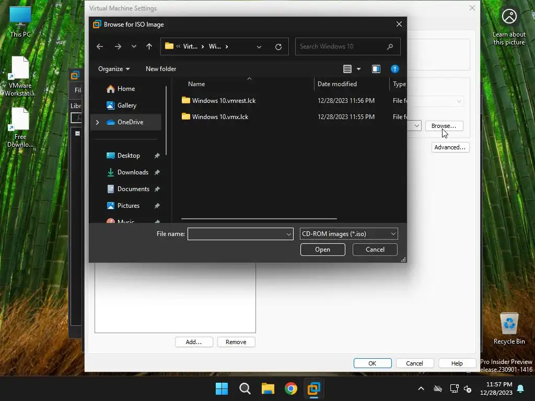Refresh the folder listing

click(x=278, y=46)
